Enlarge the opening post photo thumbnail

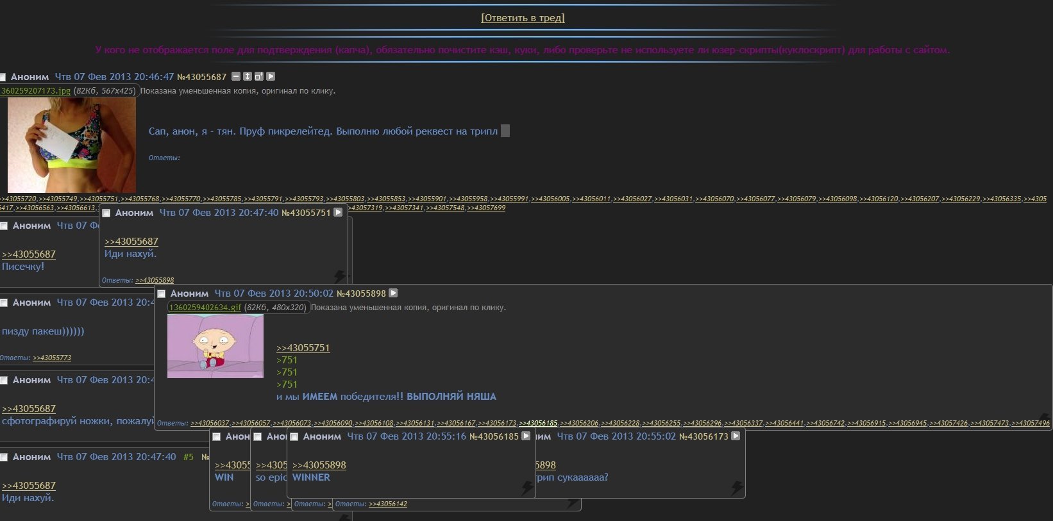coord(72,145)
